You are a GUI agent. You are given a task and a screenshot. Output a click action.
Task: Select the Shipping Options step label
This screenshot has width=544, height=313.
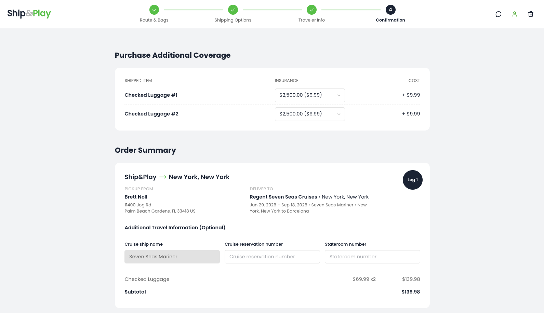point(233,20)
